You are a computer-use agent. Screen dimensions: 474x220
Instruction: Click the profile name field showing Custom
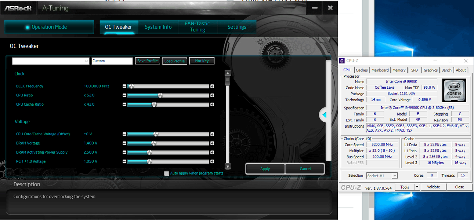pyautogui.click(x=112, y=61)
